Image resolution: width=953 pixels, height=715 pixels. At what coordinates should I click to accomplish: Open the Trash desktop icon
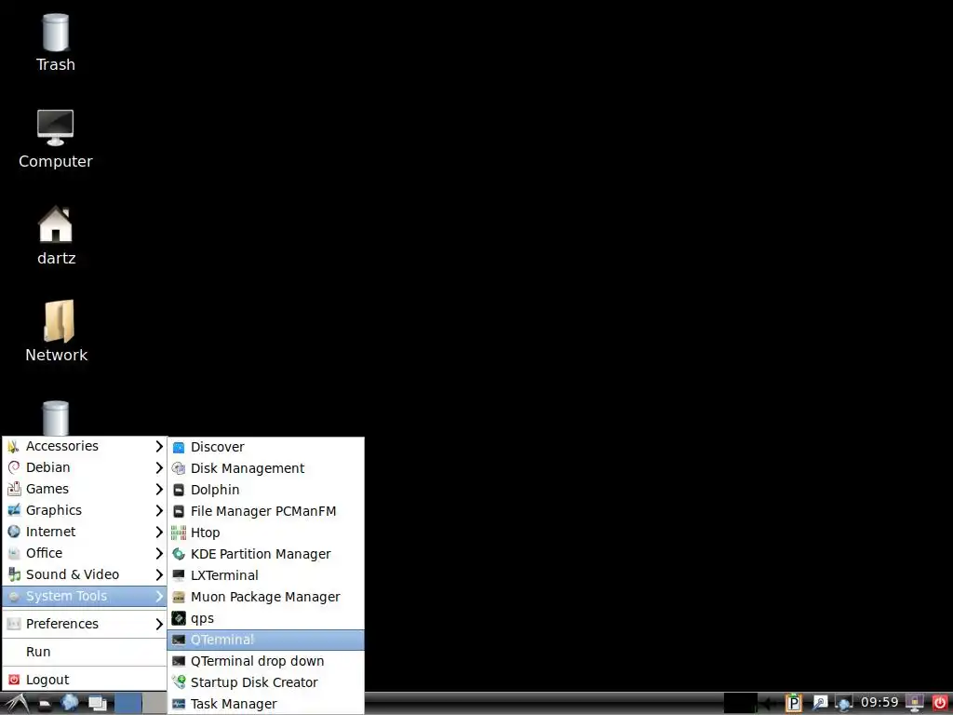pos(55,43)
